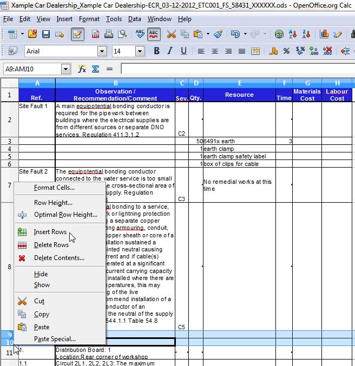This screenshot has width=355, height=366.
Task: Click the New spreadsheet icon
Action: 12,34
